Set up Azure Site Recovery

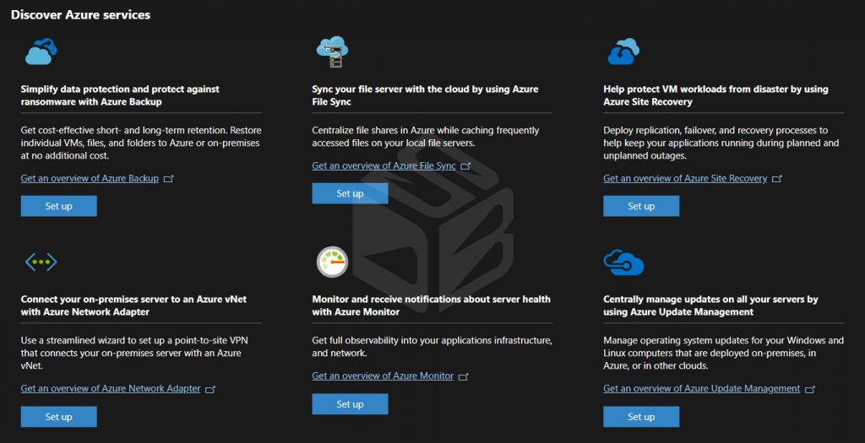642,206
